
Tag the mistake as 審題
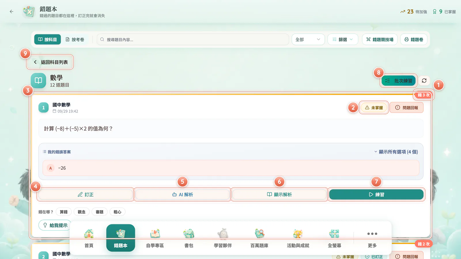(x=99, y=212)
